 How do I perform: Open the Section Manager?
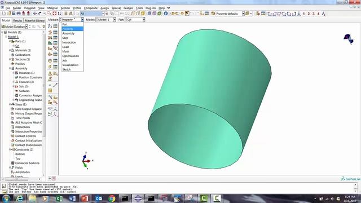55,32
